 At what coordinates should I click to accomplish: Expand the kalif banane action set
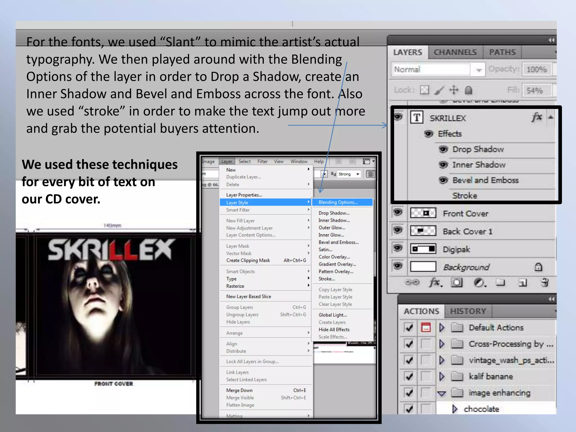(x=442, y=376)
